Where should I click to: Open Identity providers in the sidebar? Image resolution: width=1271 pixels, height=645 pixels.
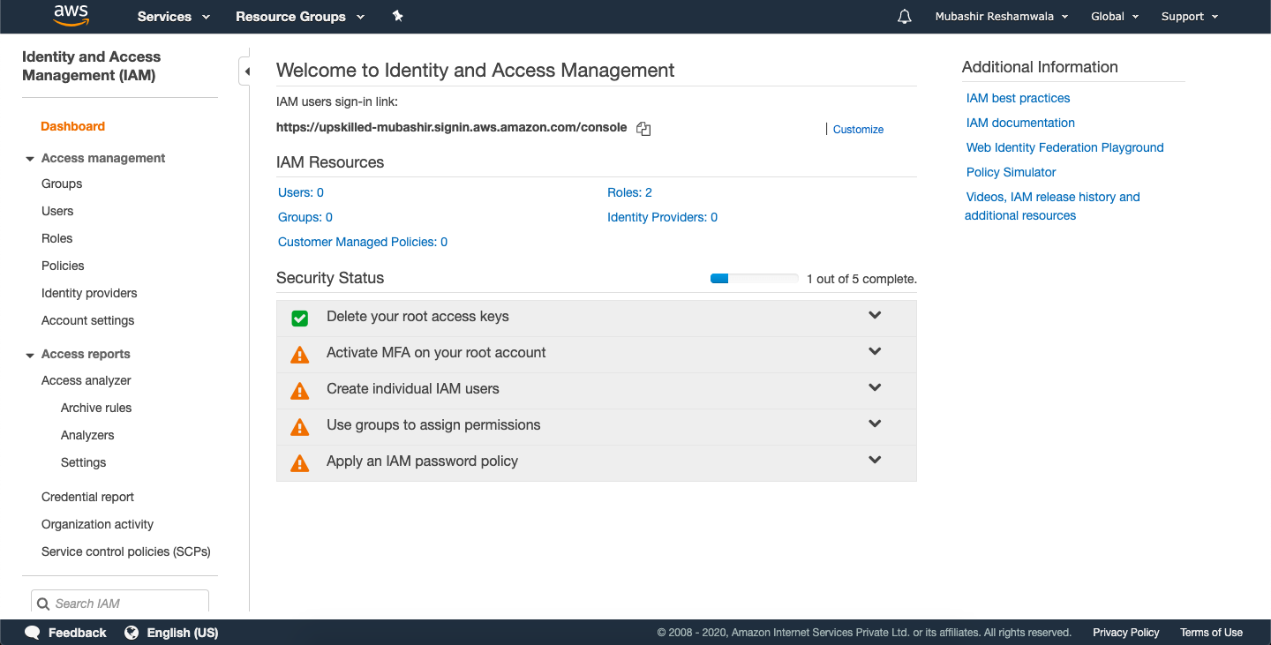pos(89,293)
